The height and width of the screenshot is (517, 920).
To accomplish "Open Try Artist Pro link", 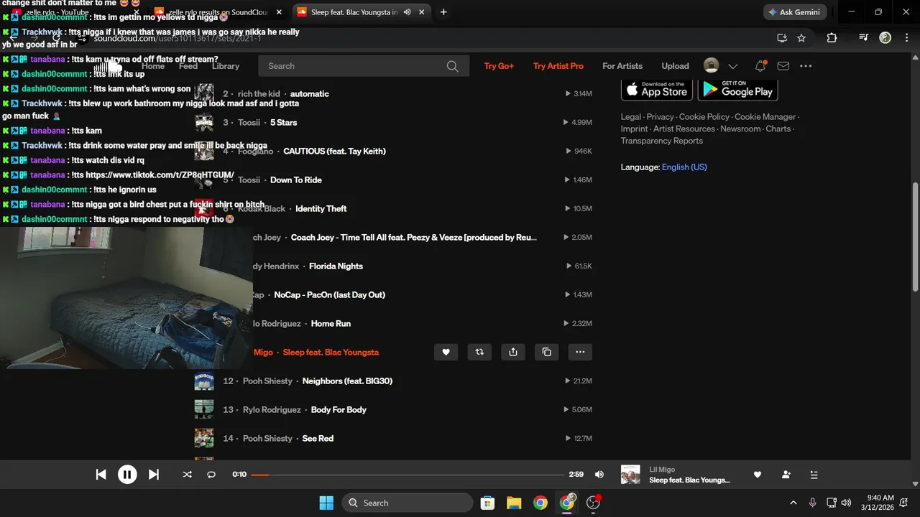I will click(558, 66).
